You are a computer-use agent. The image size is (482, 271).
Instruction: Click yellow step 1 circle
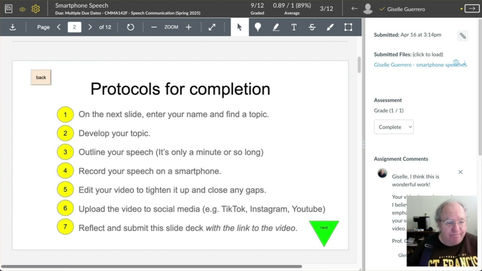point(65,114)
